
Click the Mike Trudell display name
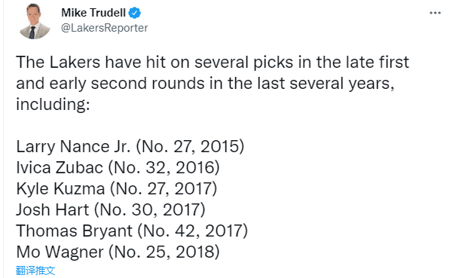[93, 13]
